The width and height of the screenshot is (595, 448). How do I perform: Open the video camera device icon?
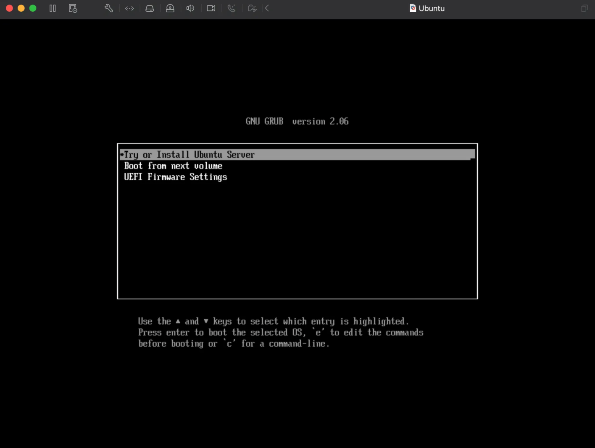[211, 8]
